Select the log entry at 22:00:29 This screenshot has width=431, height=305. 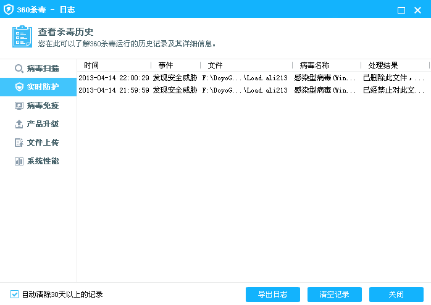click(x=254, y=78)
